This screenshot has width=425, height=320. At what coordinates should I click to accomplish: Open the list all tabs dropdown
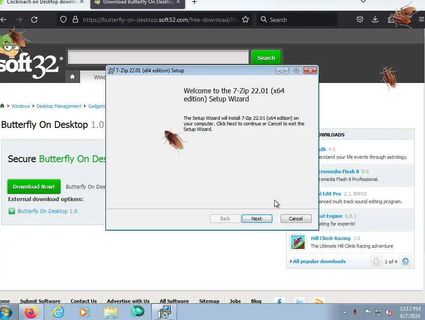point(363,2)
